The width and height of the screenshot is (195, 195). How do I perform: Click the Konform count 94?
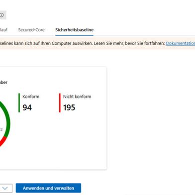[27, 107]
